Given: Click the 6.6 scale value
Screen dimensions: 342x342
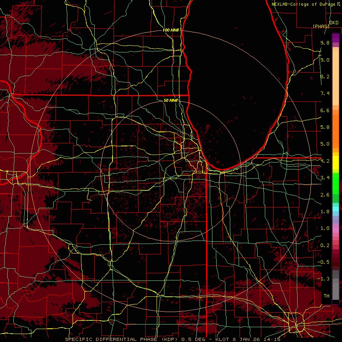Looking at the screenshot, I should click(x=325, y=110).
